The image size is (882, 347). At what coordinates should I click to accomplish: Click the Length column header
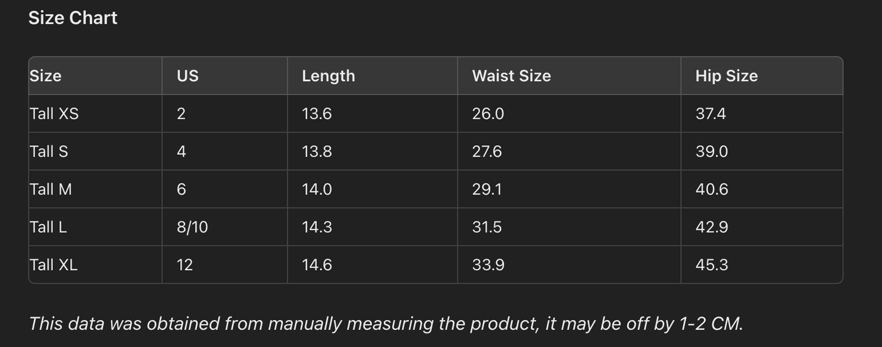point(328,76)
